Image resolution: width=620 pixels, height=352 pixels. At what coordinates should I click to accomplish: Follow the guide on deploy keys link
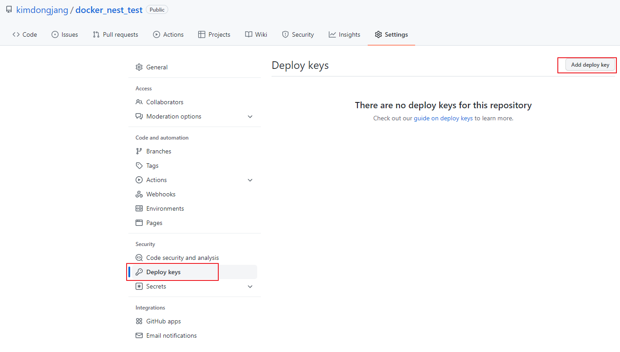(443, 119)
